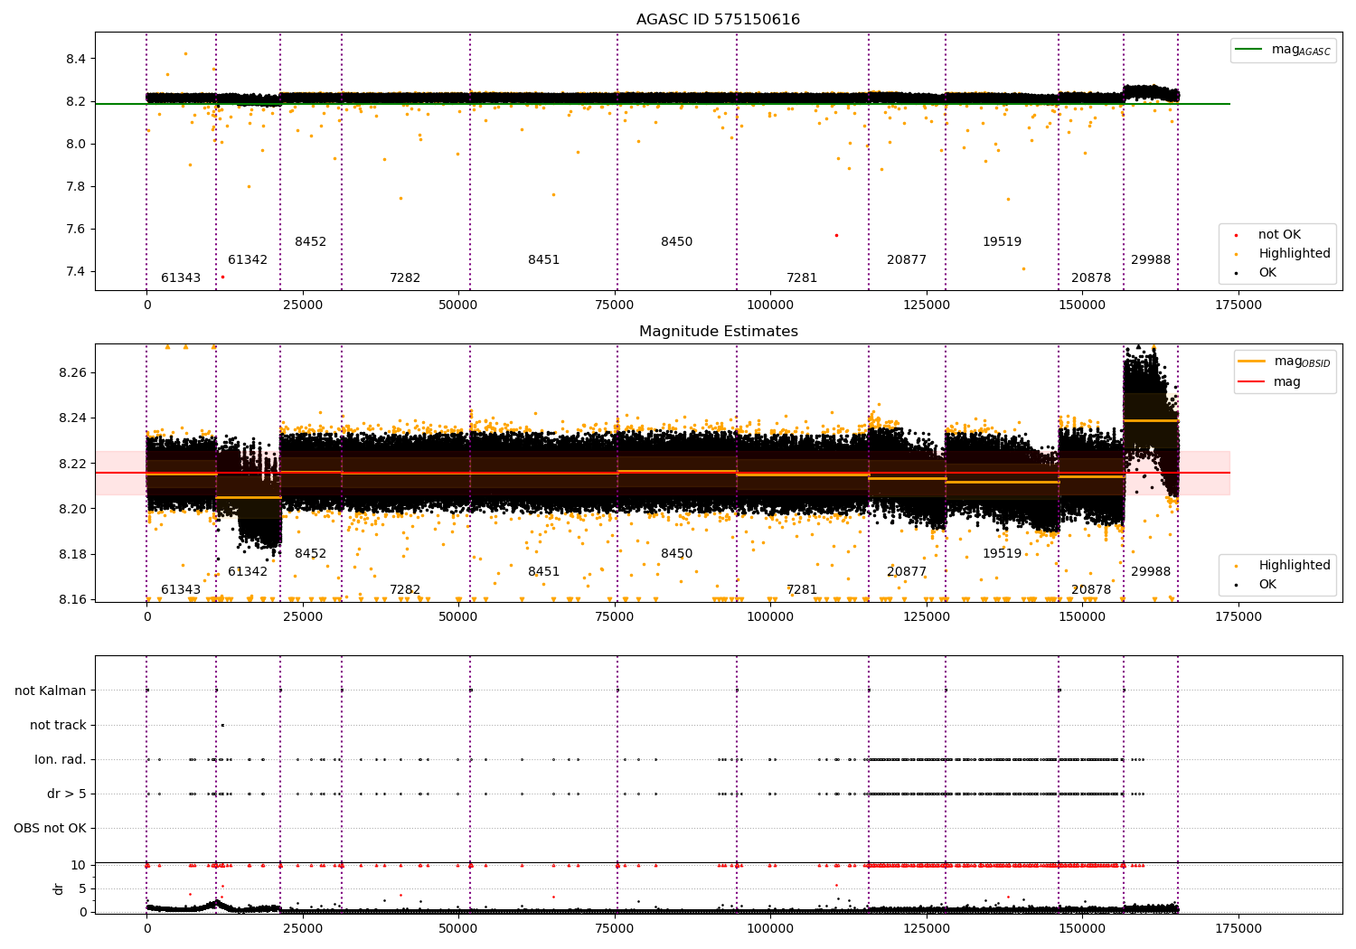Click the 10 tick on the dr axis
The height and width of the screenshot is (949, 1356).
click(80, 866)
